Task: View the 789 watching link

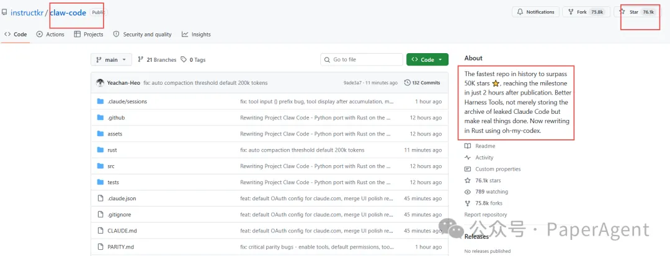Action: tap(491, 192)
